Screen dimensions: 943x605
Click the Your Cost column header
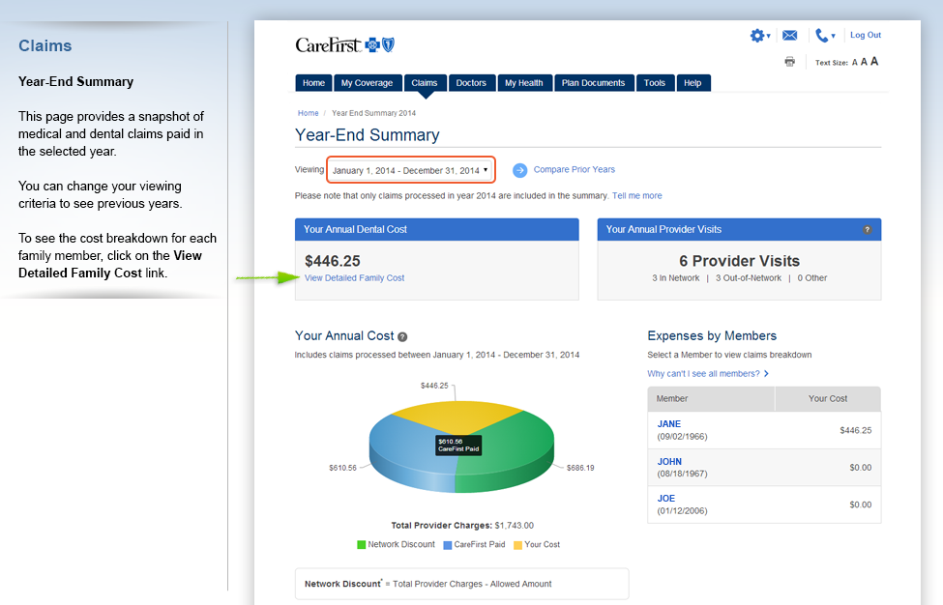(828, 399)
